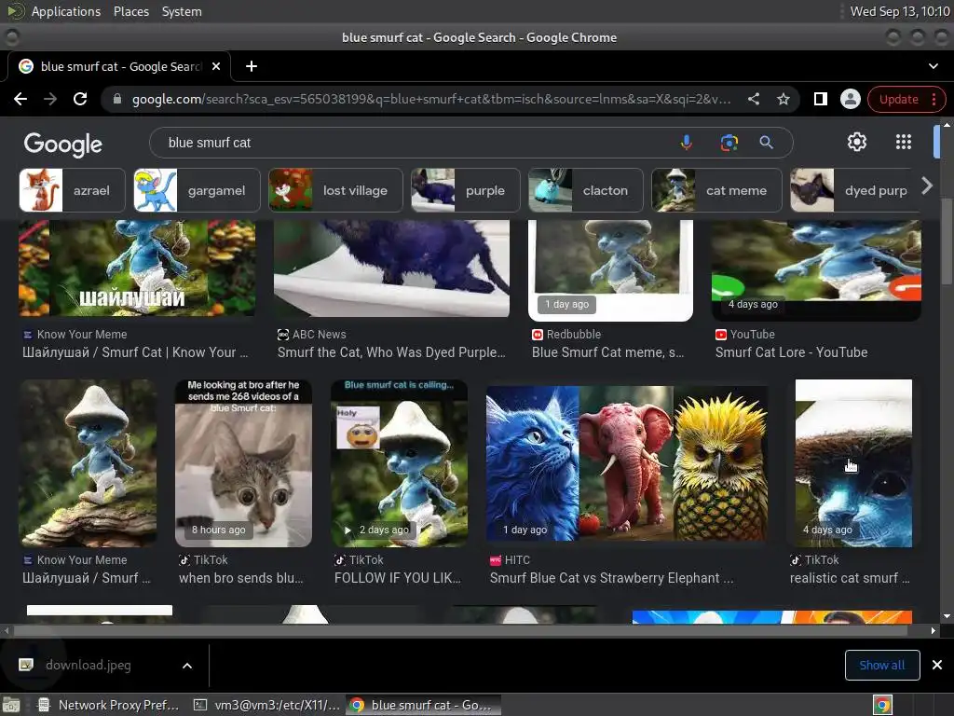Click the address bar URL
954x716 pixels.
[430, 99]
